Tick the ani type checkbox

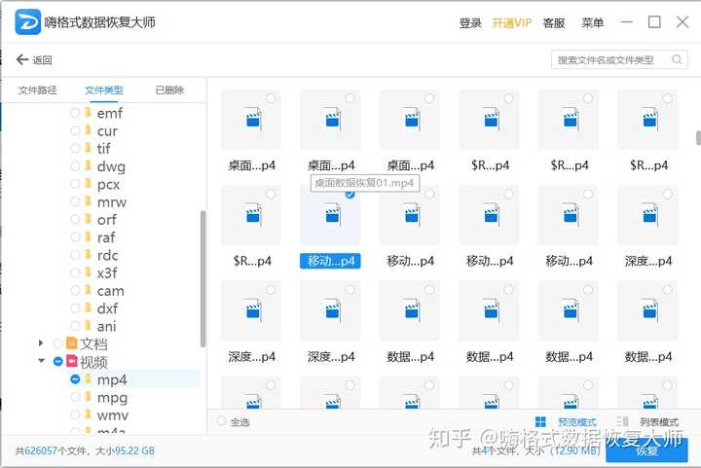coord(75,326)
